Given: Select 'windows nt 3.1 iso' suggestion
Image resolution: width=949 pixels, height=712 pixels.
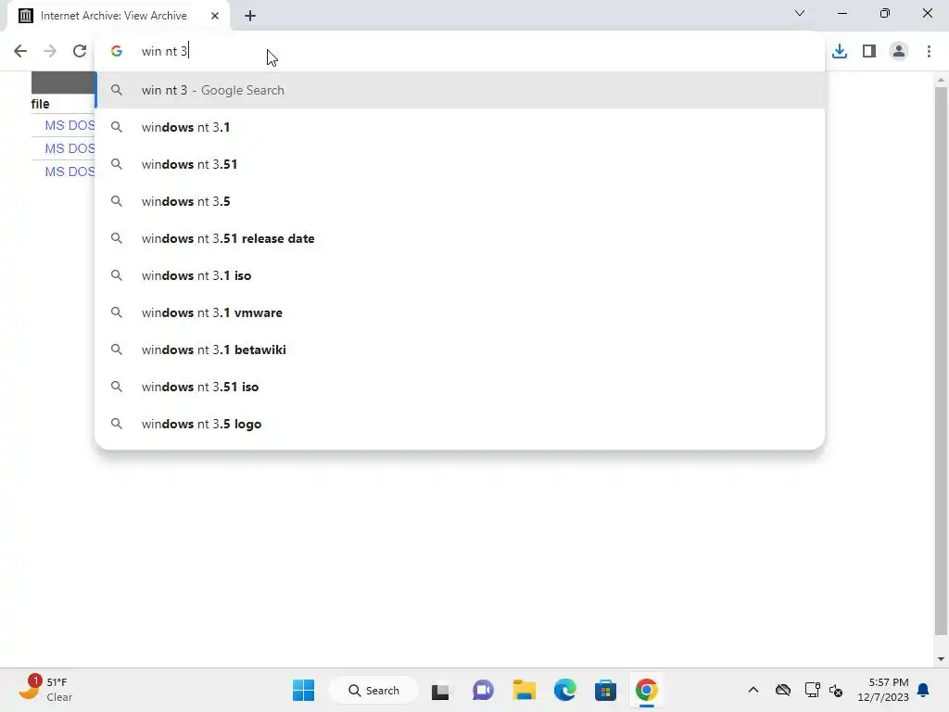Looking at the screenshot, I should [x=460, y=275].
